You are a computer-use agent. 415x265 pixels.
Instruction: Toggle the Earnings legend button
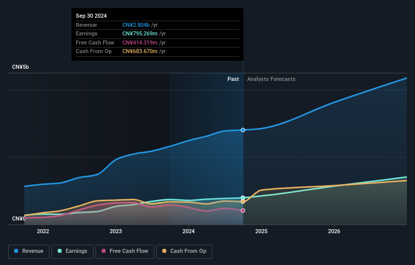coord(72,251)
